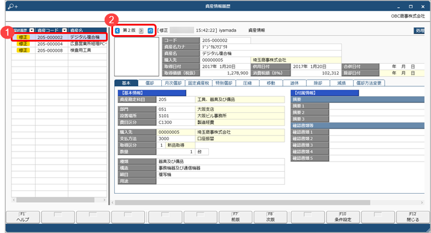The height and width of the screenshot is (233, 431).
Task: Click the 数量 field
Action: tap(176, 152)
